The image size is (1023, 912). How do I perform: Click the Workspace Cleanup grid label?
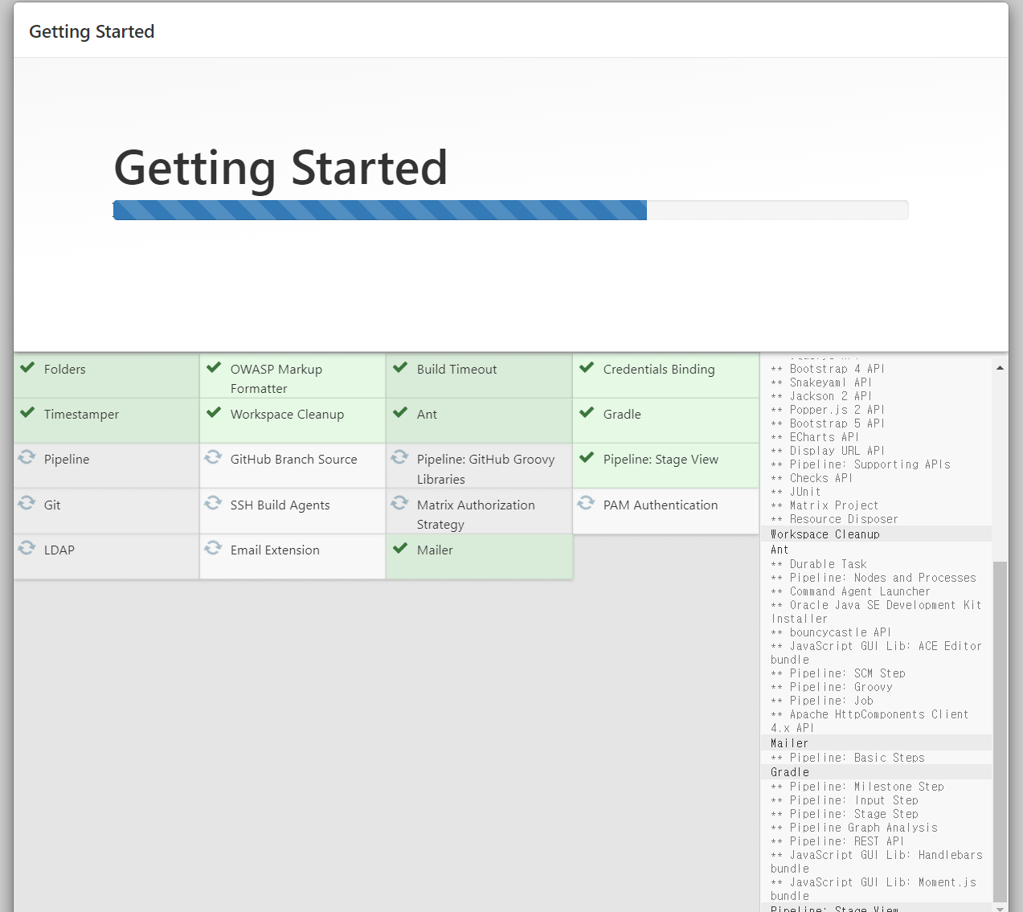pos(288,415)
